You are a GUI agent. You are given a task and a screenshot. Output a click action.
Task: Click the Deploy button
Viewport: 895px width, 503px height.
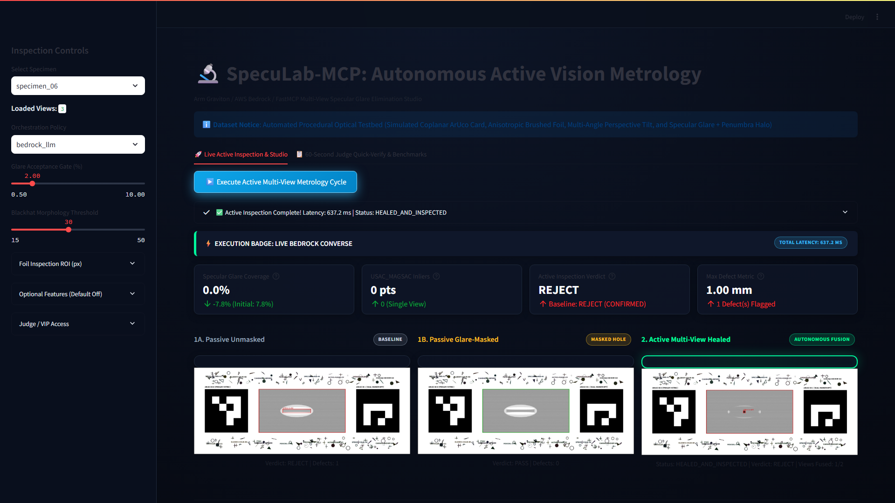pos(854,17)
